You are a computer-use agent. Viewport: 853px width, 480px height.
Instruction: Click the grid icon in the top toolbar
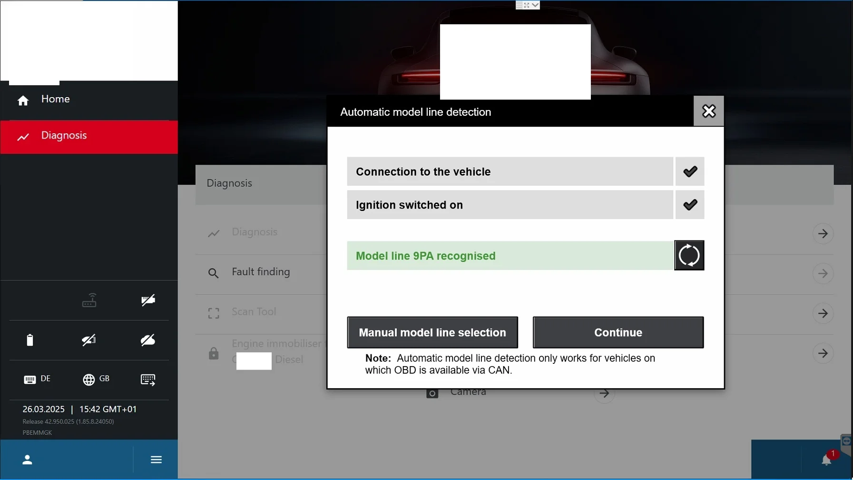519,5
